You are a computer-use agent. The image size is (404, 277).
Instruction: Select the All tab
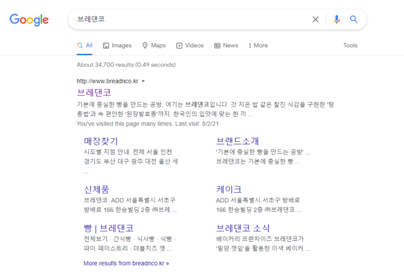[85, 45]
